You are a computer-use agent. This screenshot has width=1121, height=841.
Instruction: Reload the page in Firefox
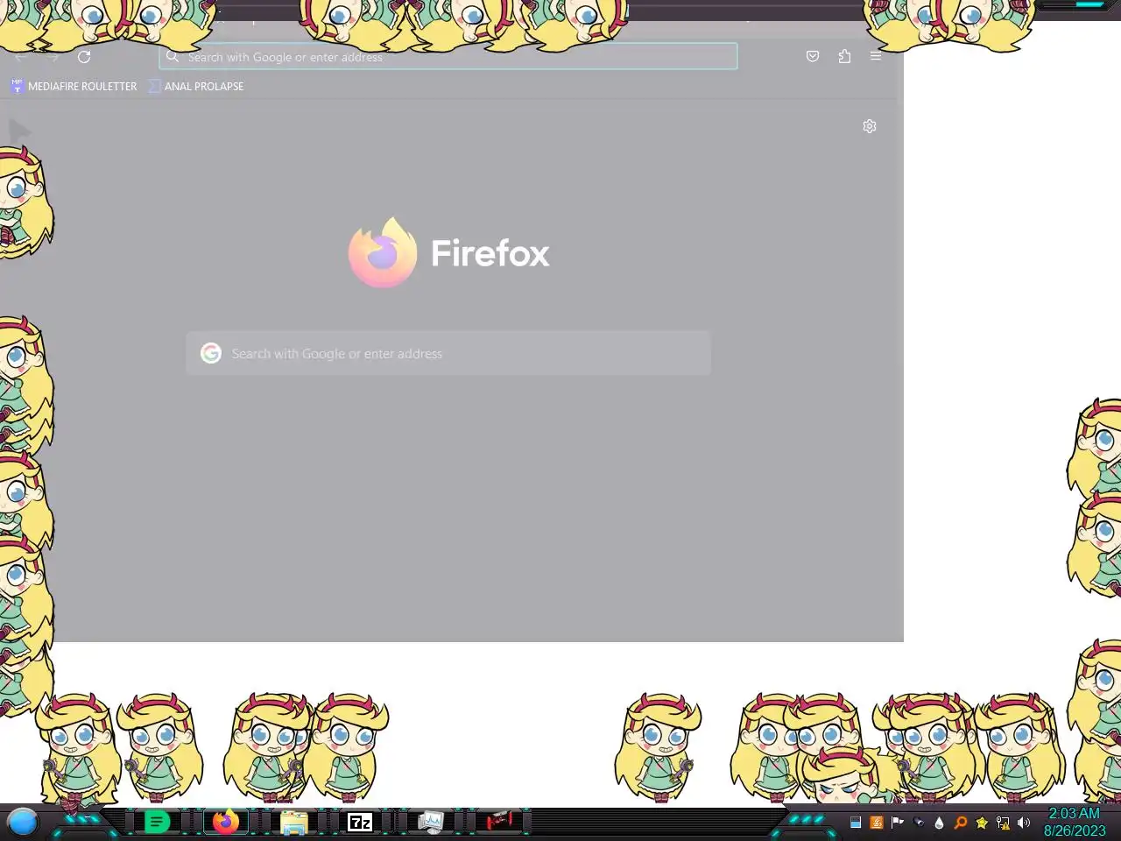pos(84,57)
